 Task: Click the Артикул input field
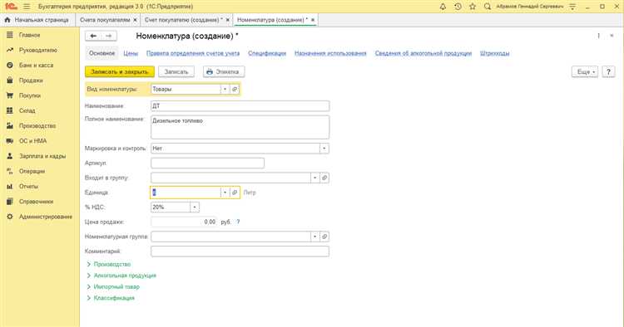207,163
